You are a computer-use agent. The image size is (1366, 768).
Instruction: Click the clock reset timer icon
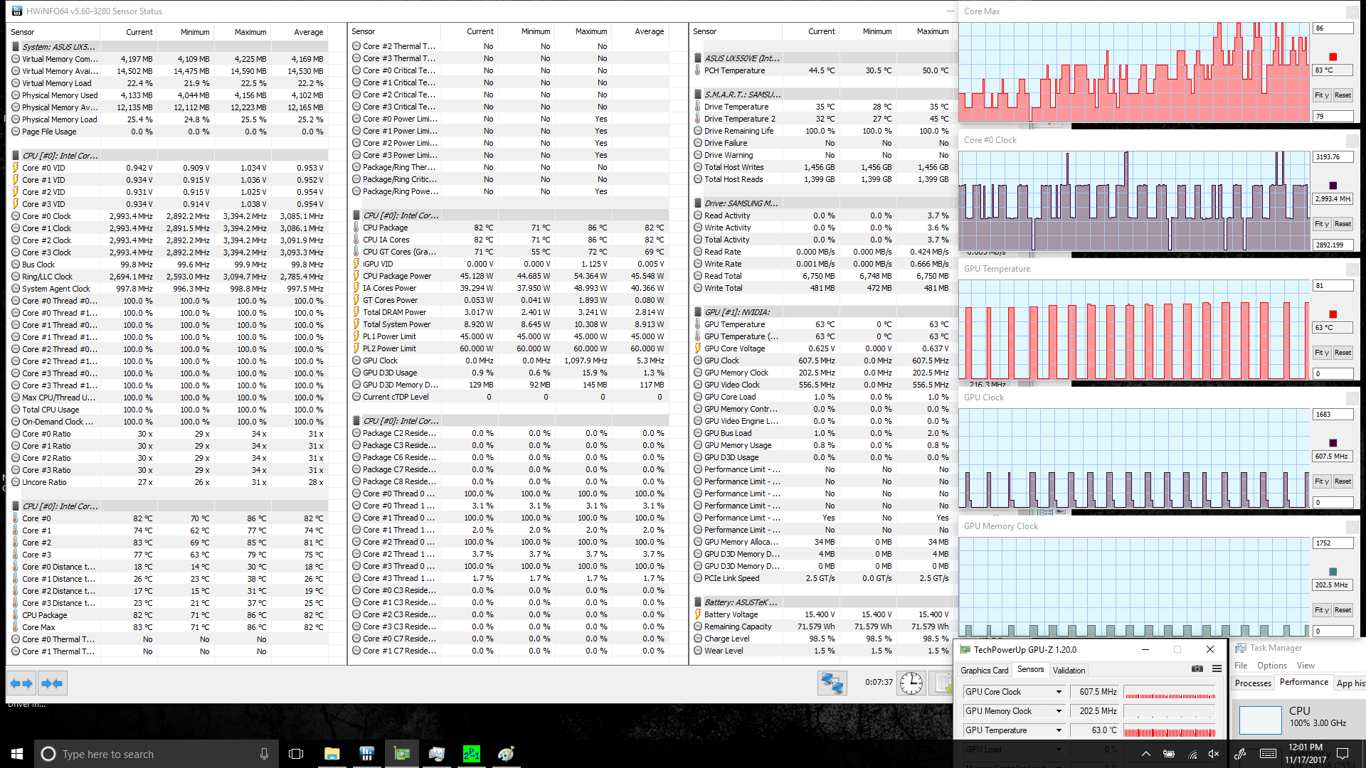[x=911, y=683]
